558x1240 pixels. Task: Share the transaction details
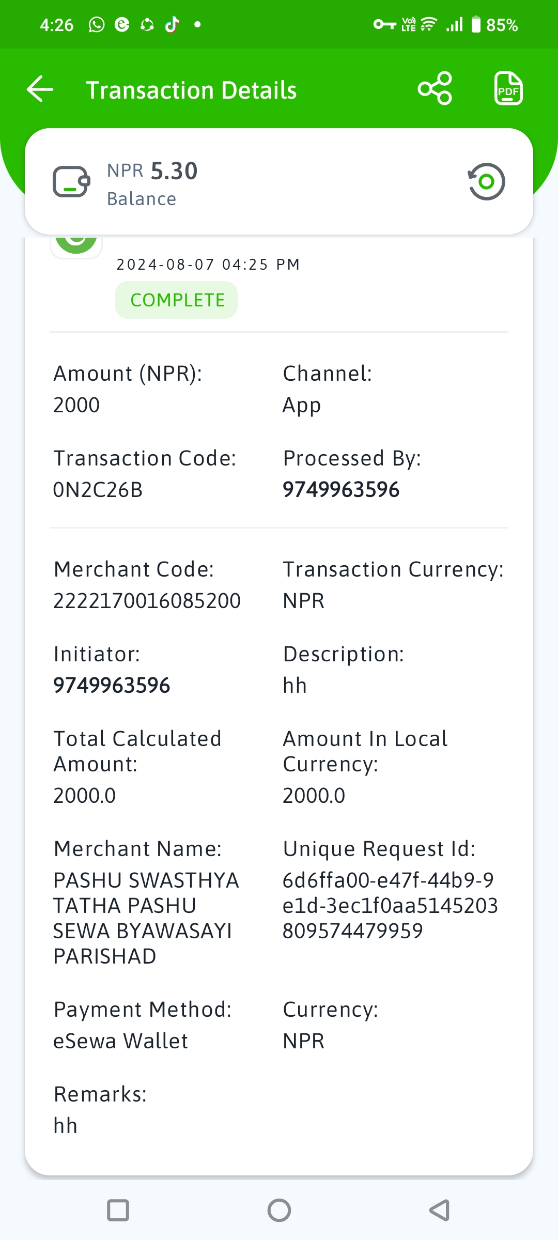(435, 88)
